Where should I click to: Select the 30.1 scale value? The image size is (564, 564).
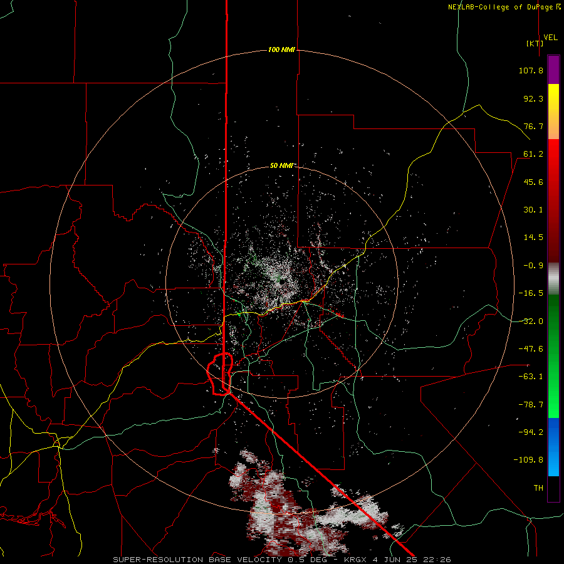[533, 210]
